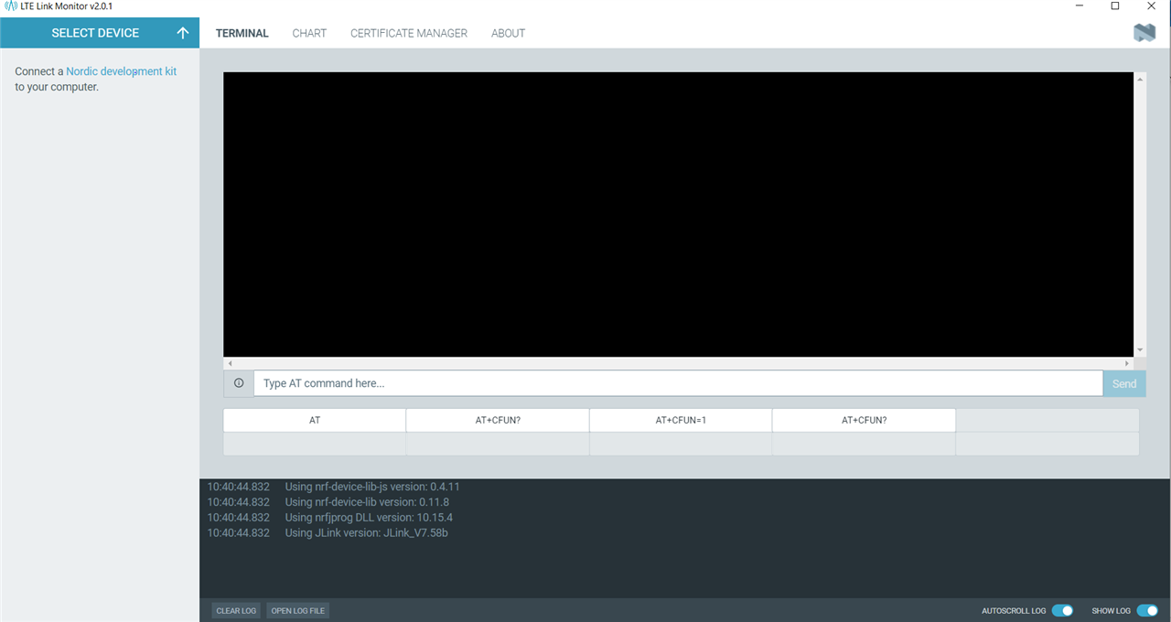Minimize the LTE Link Monitor window
Screen dimensions: 1171x622
1080,5
